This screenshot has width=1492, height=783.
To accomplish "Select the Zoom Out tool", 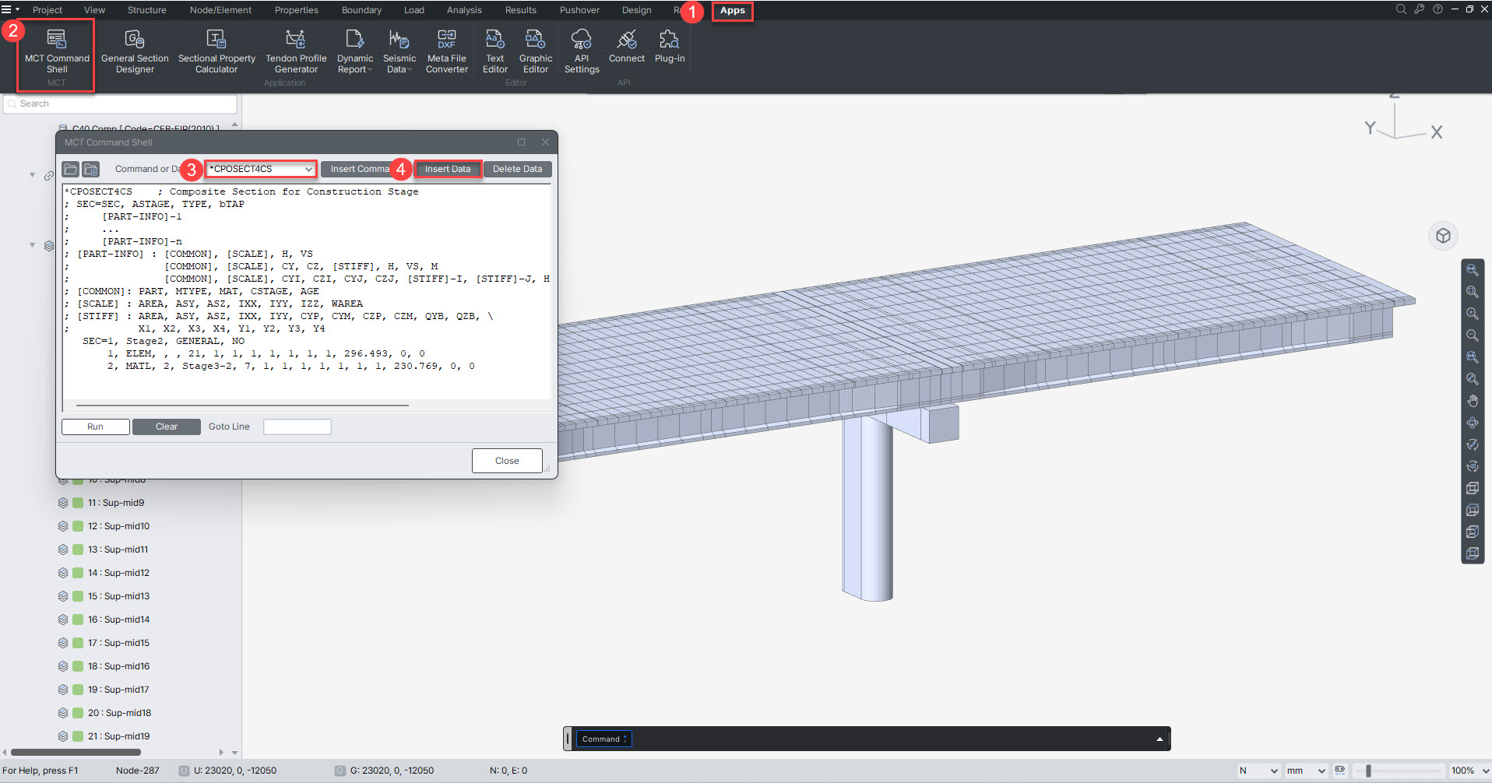I will point(1473,335).
